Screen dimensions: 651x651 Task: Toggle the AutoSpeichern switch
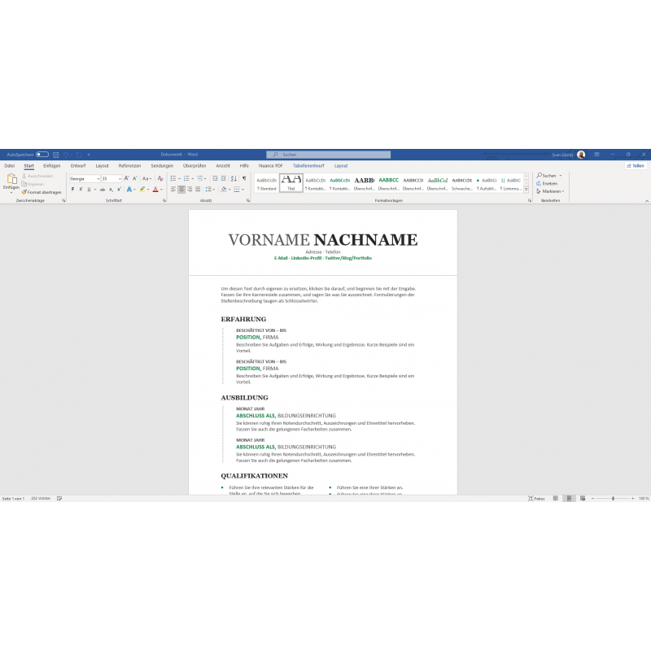42,155
